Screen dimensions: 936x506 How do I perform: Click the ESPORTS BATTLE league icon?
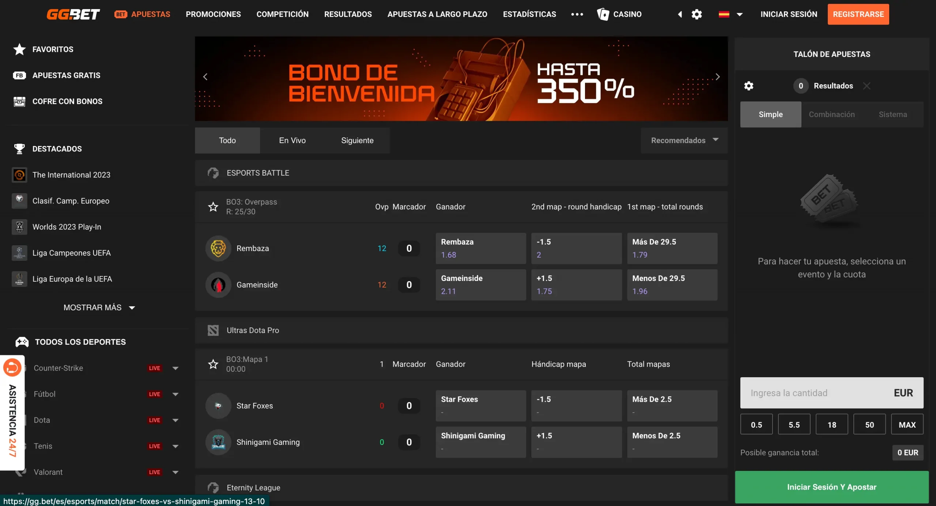[x=213, y=173]
